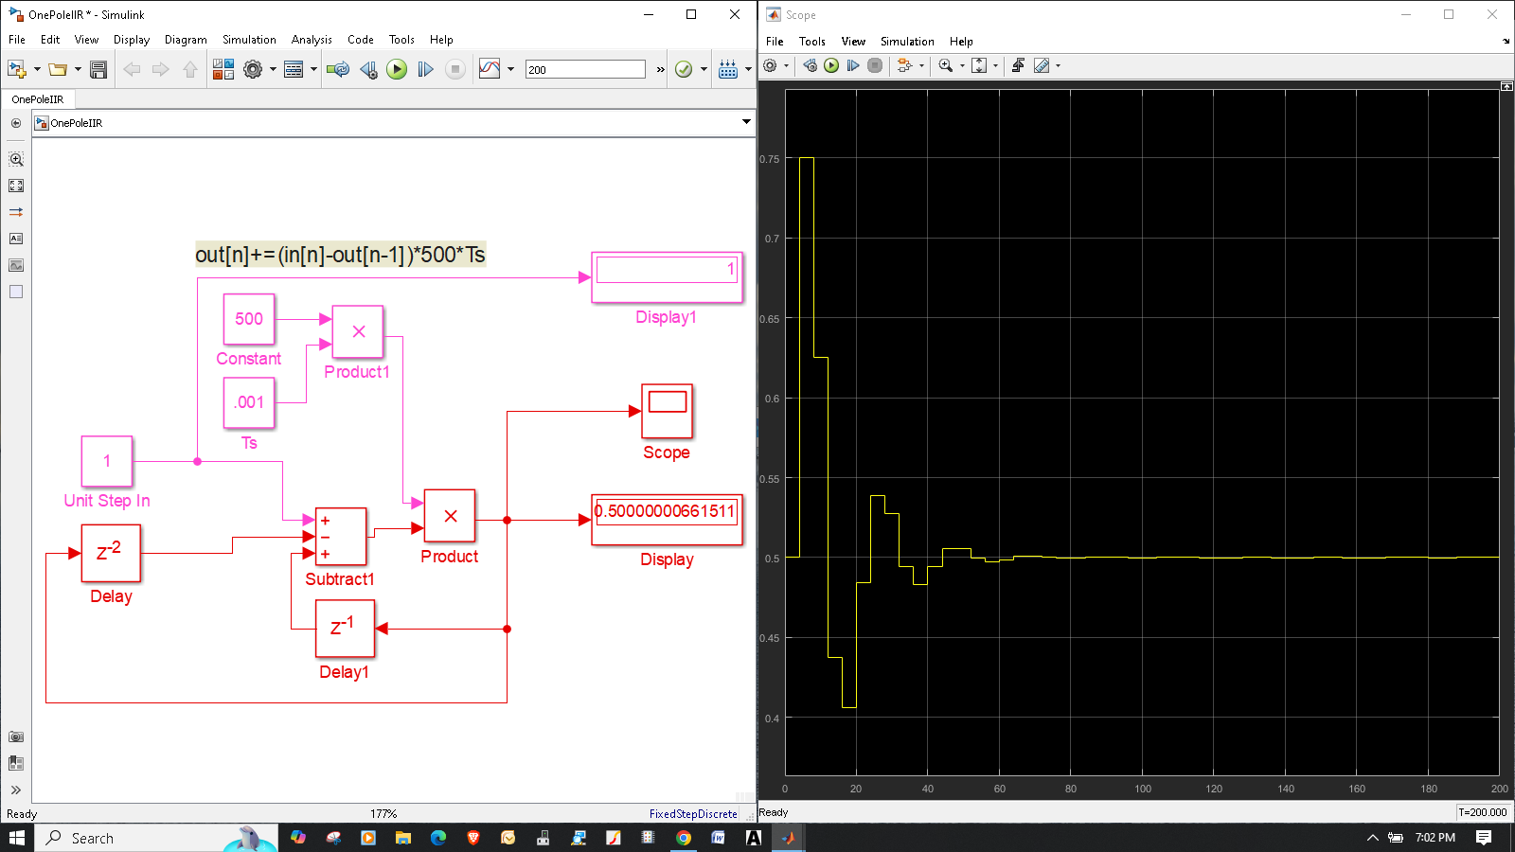Screen dimensions: 1515x852
Task: Select the Unit Step In block
Action: [x=107, y=461]
